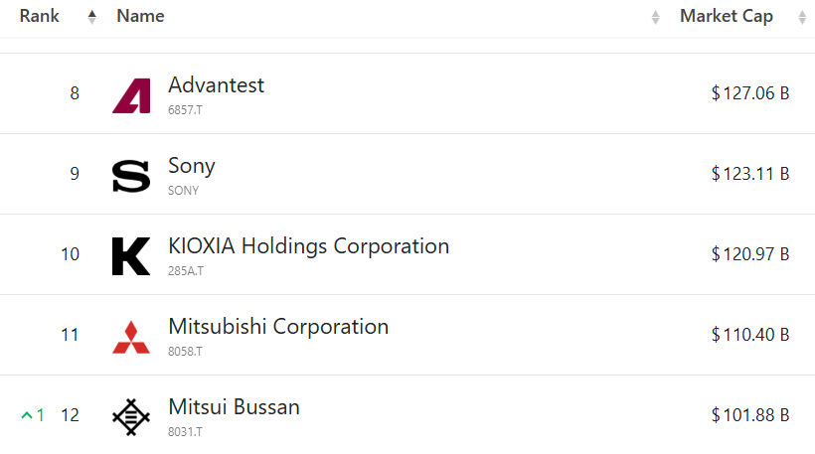Open the Mitsui Bussan link

coord(234,406)
